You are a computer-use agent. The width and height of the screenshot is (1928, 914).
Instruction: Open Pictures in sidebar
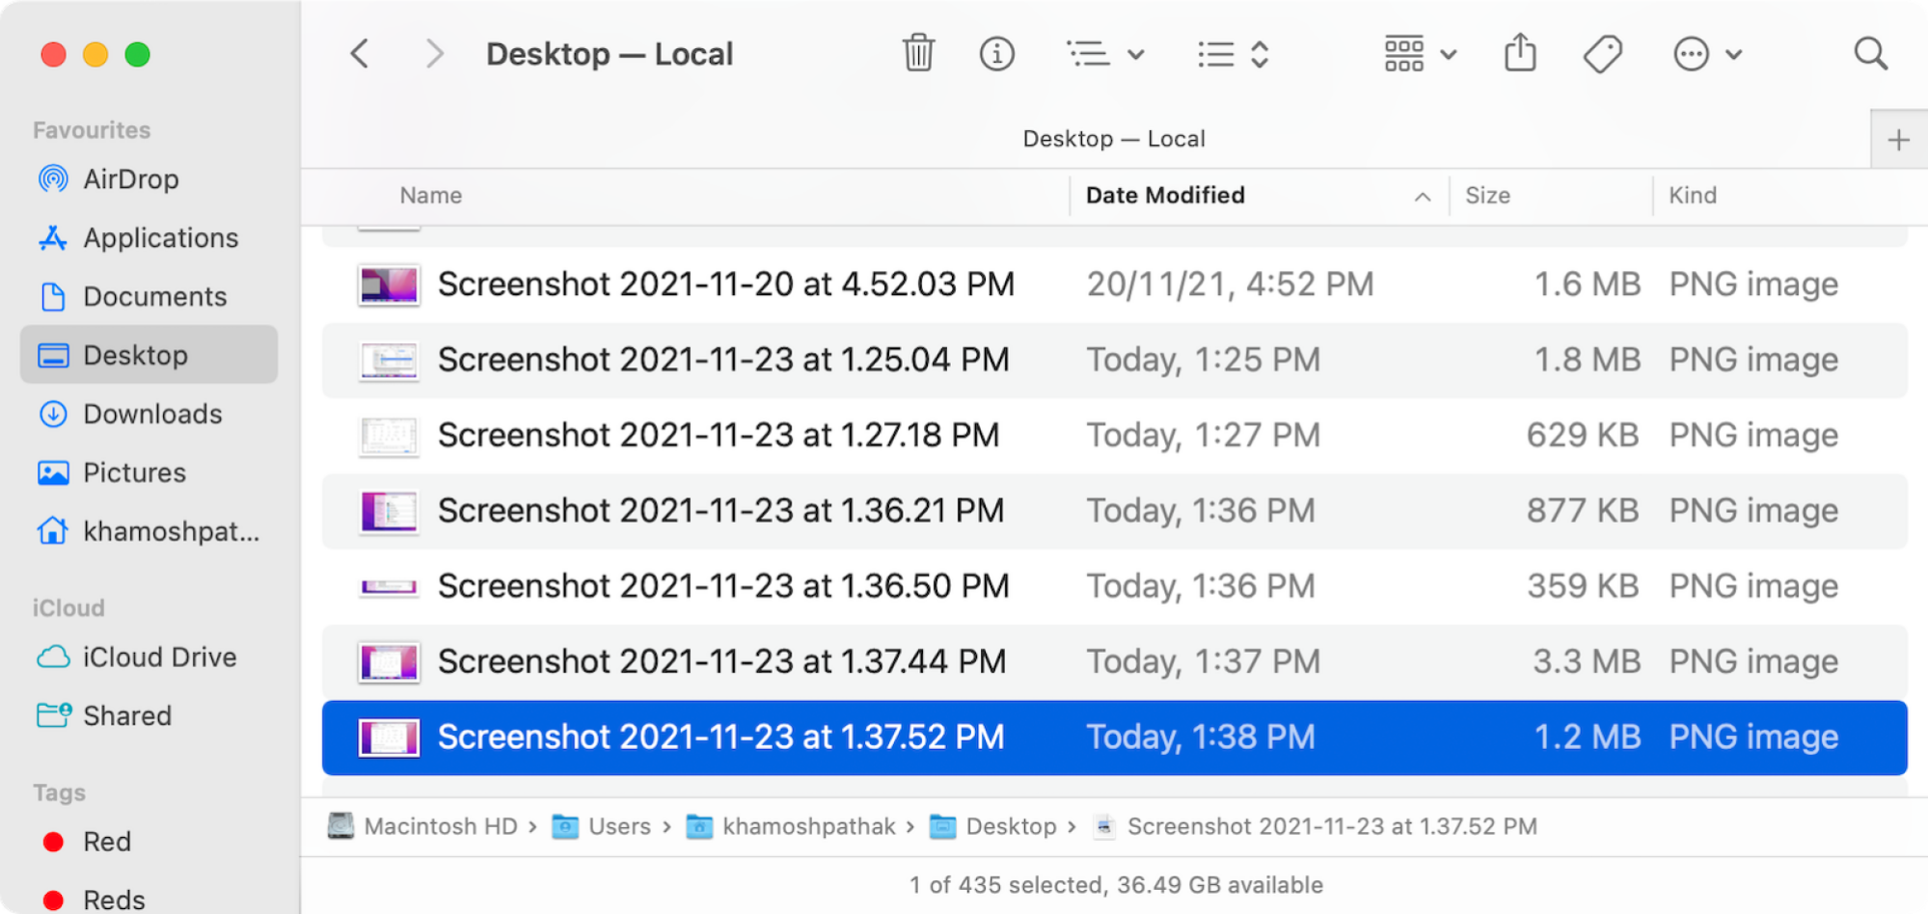149,473
